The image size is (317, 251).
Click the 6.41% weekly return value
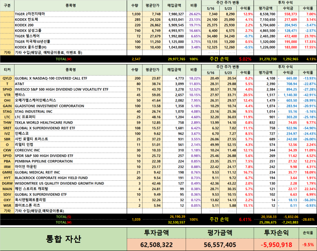(x=245, y=219)
